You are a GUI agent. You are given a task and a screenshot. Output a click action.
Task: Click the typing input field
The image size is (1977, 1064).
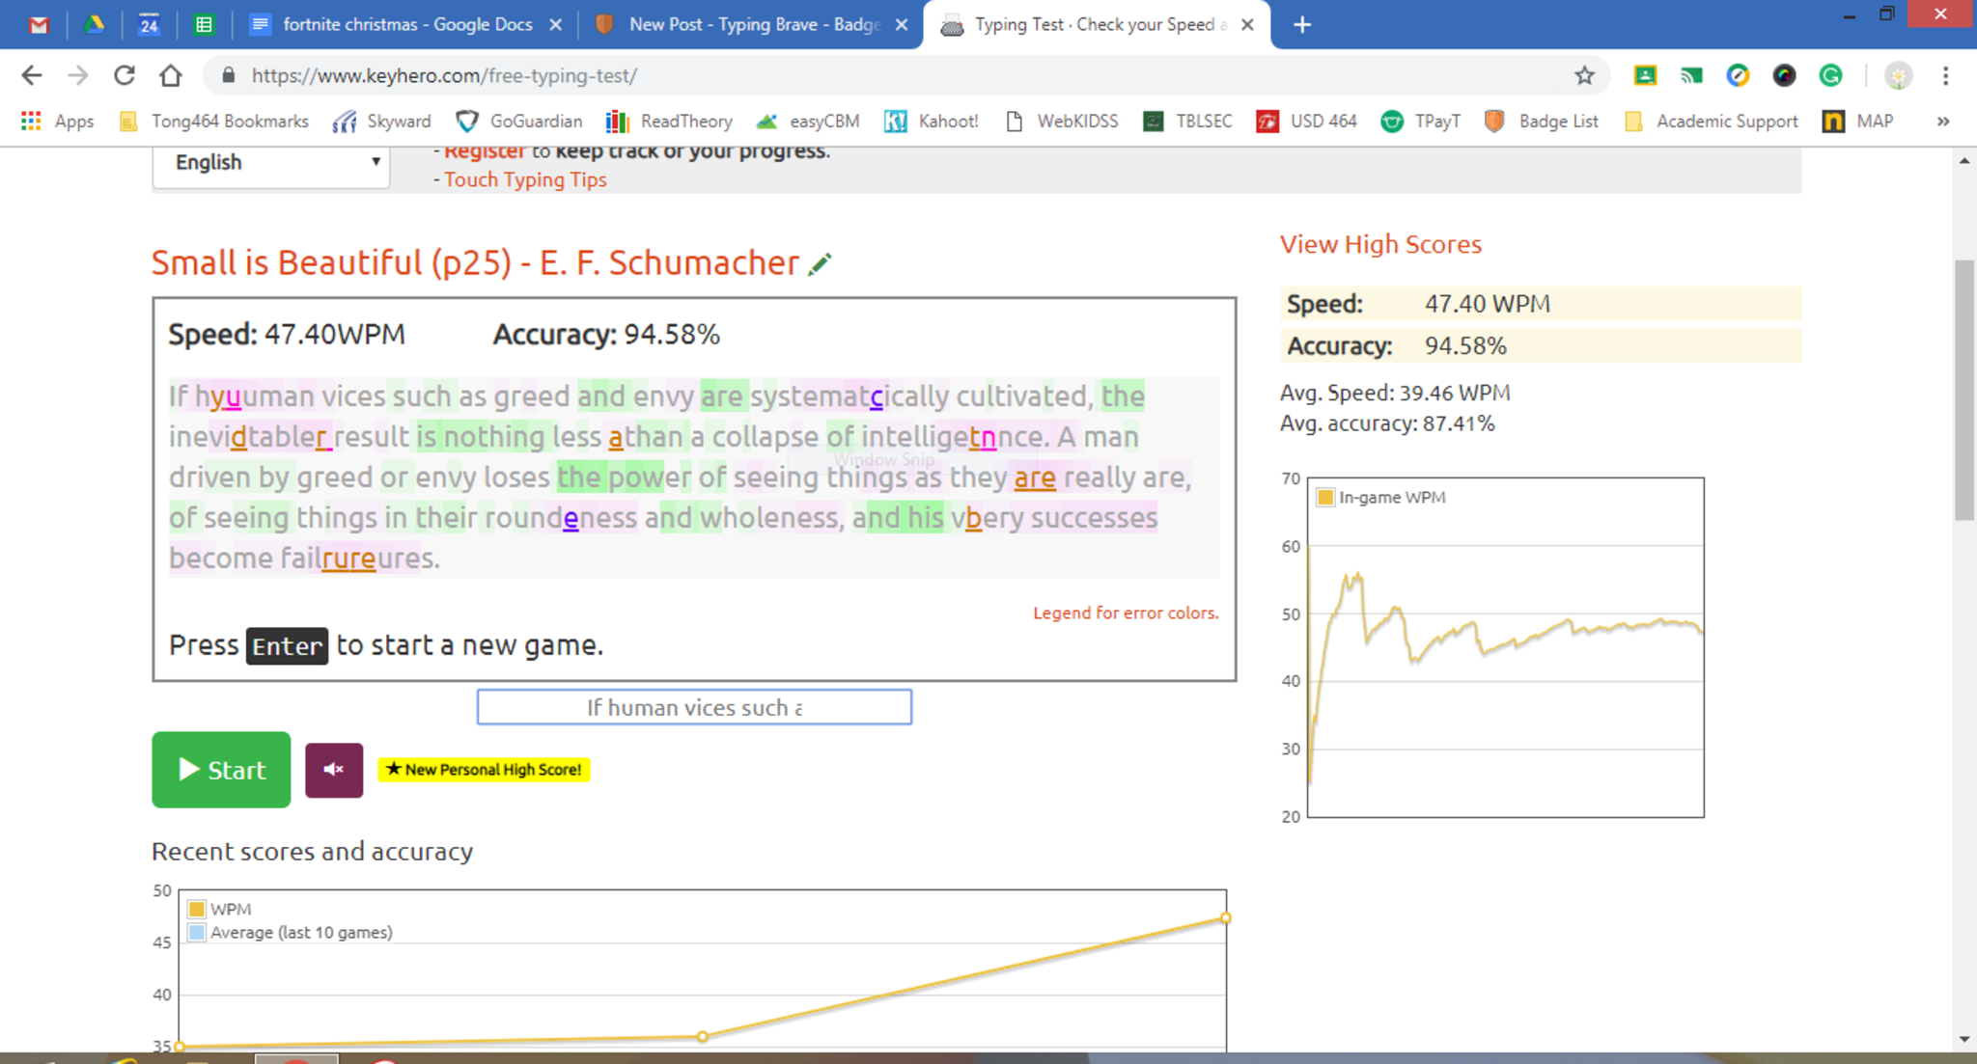click(x=694, y=707)
